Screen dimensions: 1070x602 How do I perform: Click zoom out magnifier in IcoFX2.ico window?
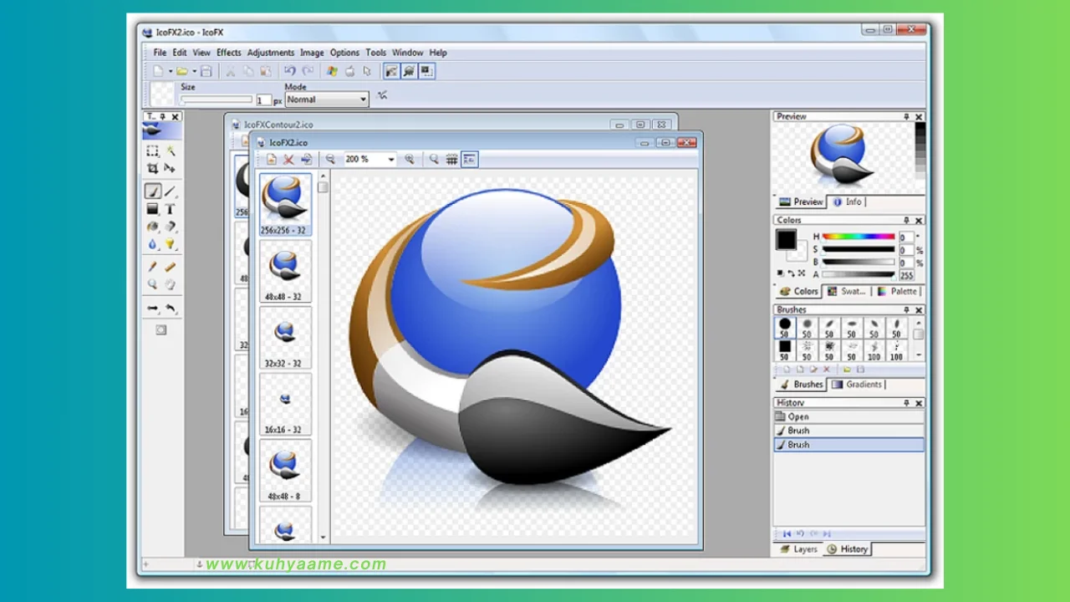tap(330, 159)
